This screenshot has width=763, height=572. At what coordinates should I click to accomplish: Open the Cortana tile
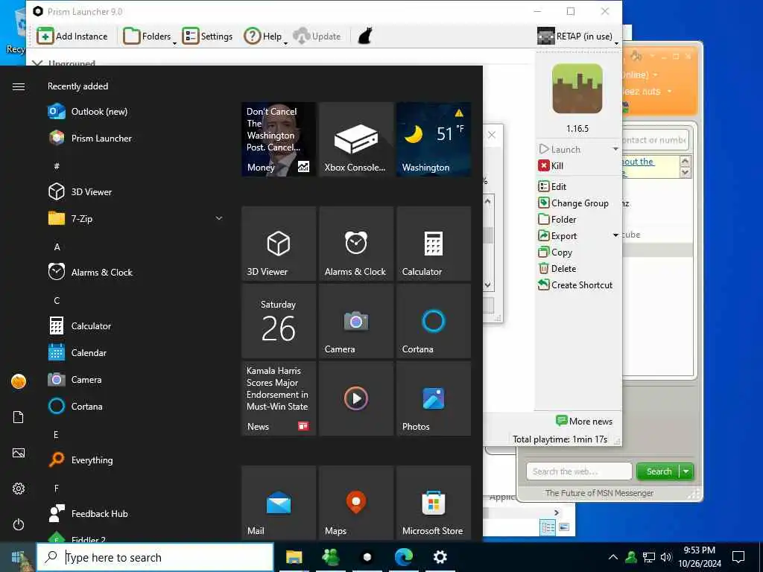tap(434, 321)
